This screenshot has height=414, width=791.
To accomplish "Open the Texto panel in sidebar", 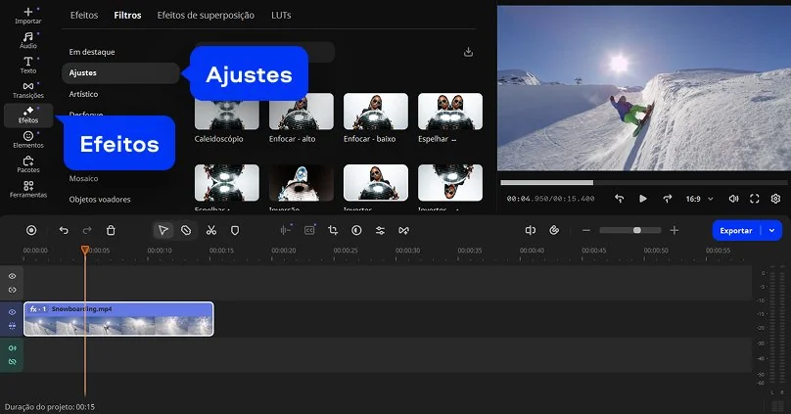I will point(28,65).
